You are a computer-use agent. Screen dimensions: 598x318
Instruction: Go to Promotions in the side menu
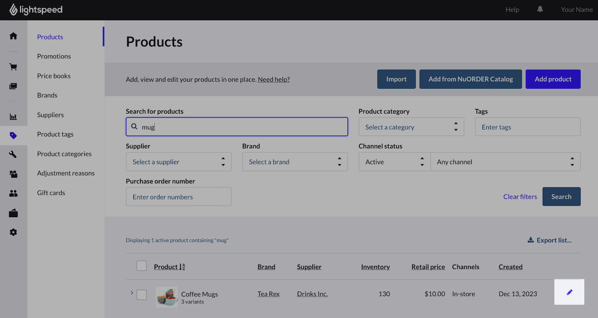(54, 56)
